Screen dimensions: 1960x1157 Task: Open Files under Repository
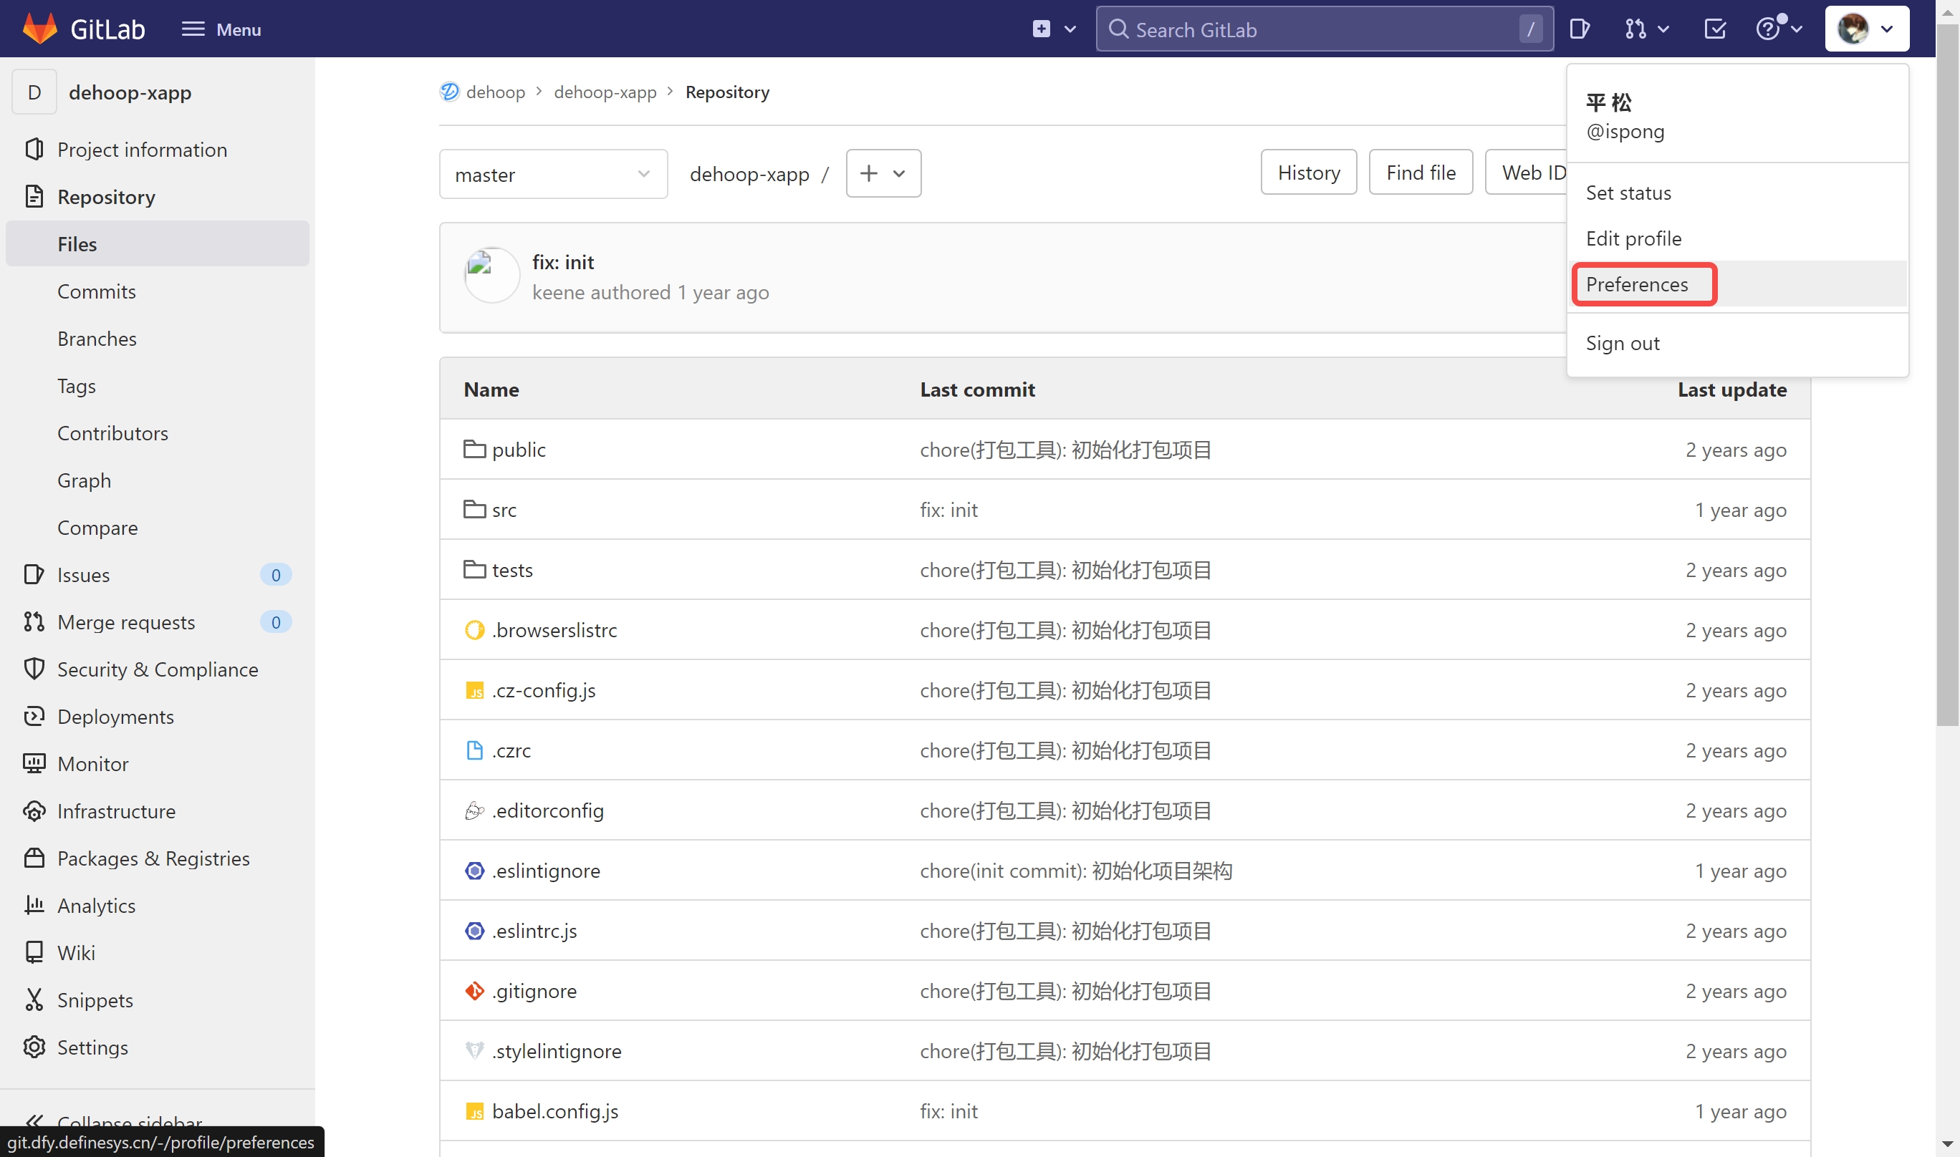(x=157, y=244)
